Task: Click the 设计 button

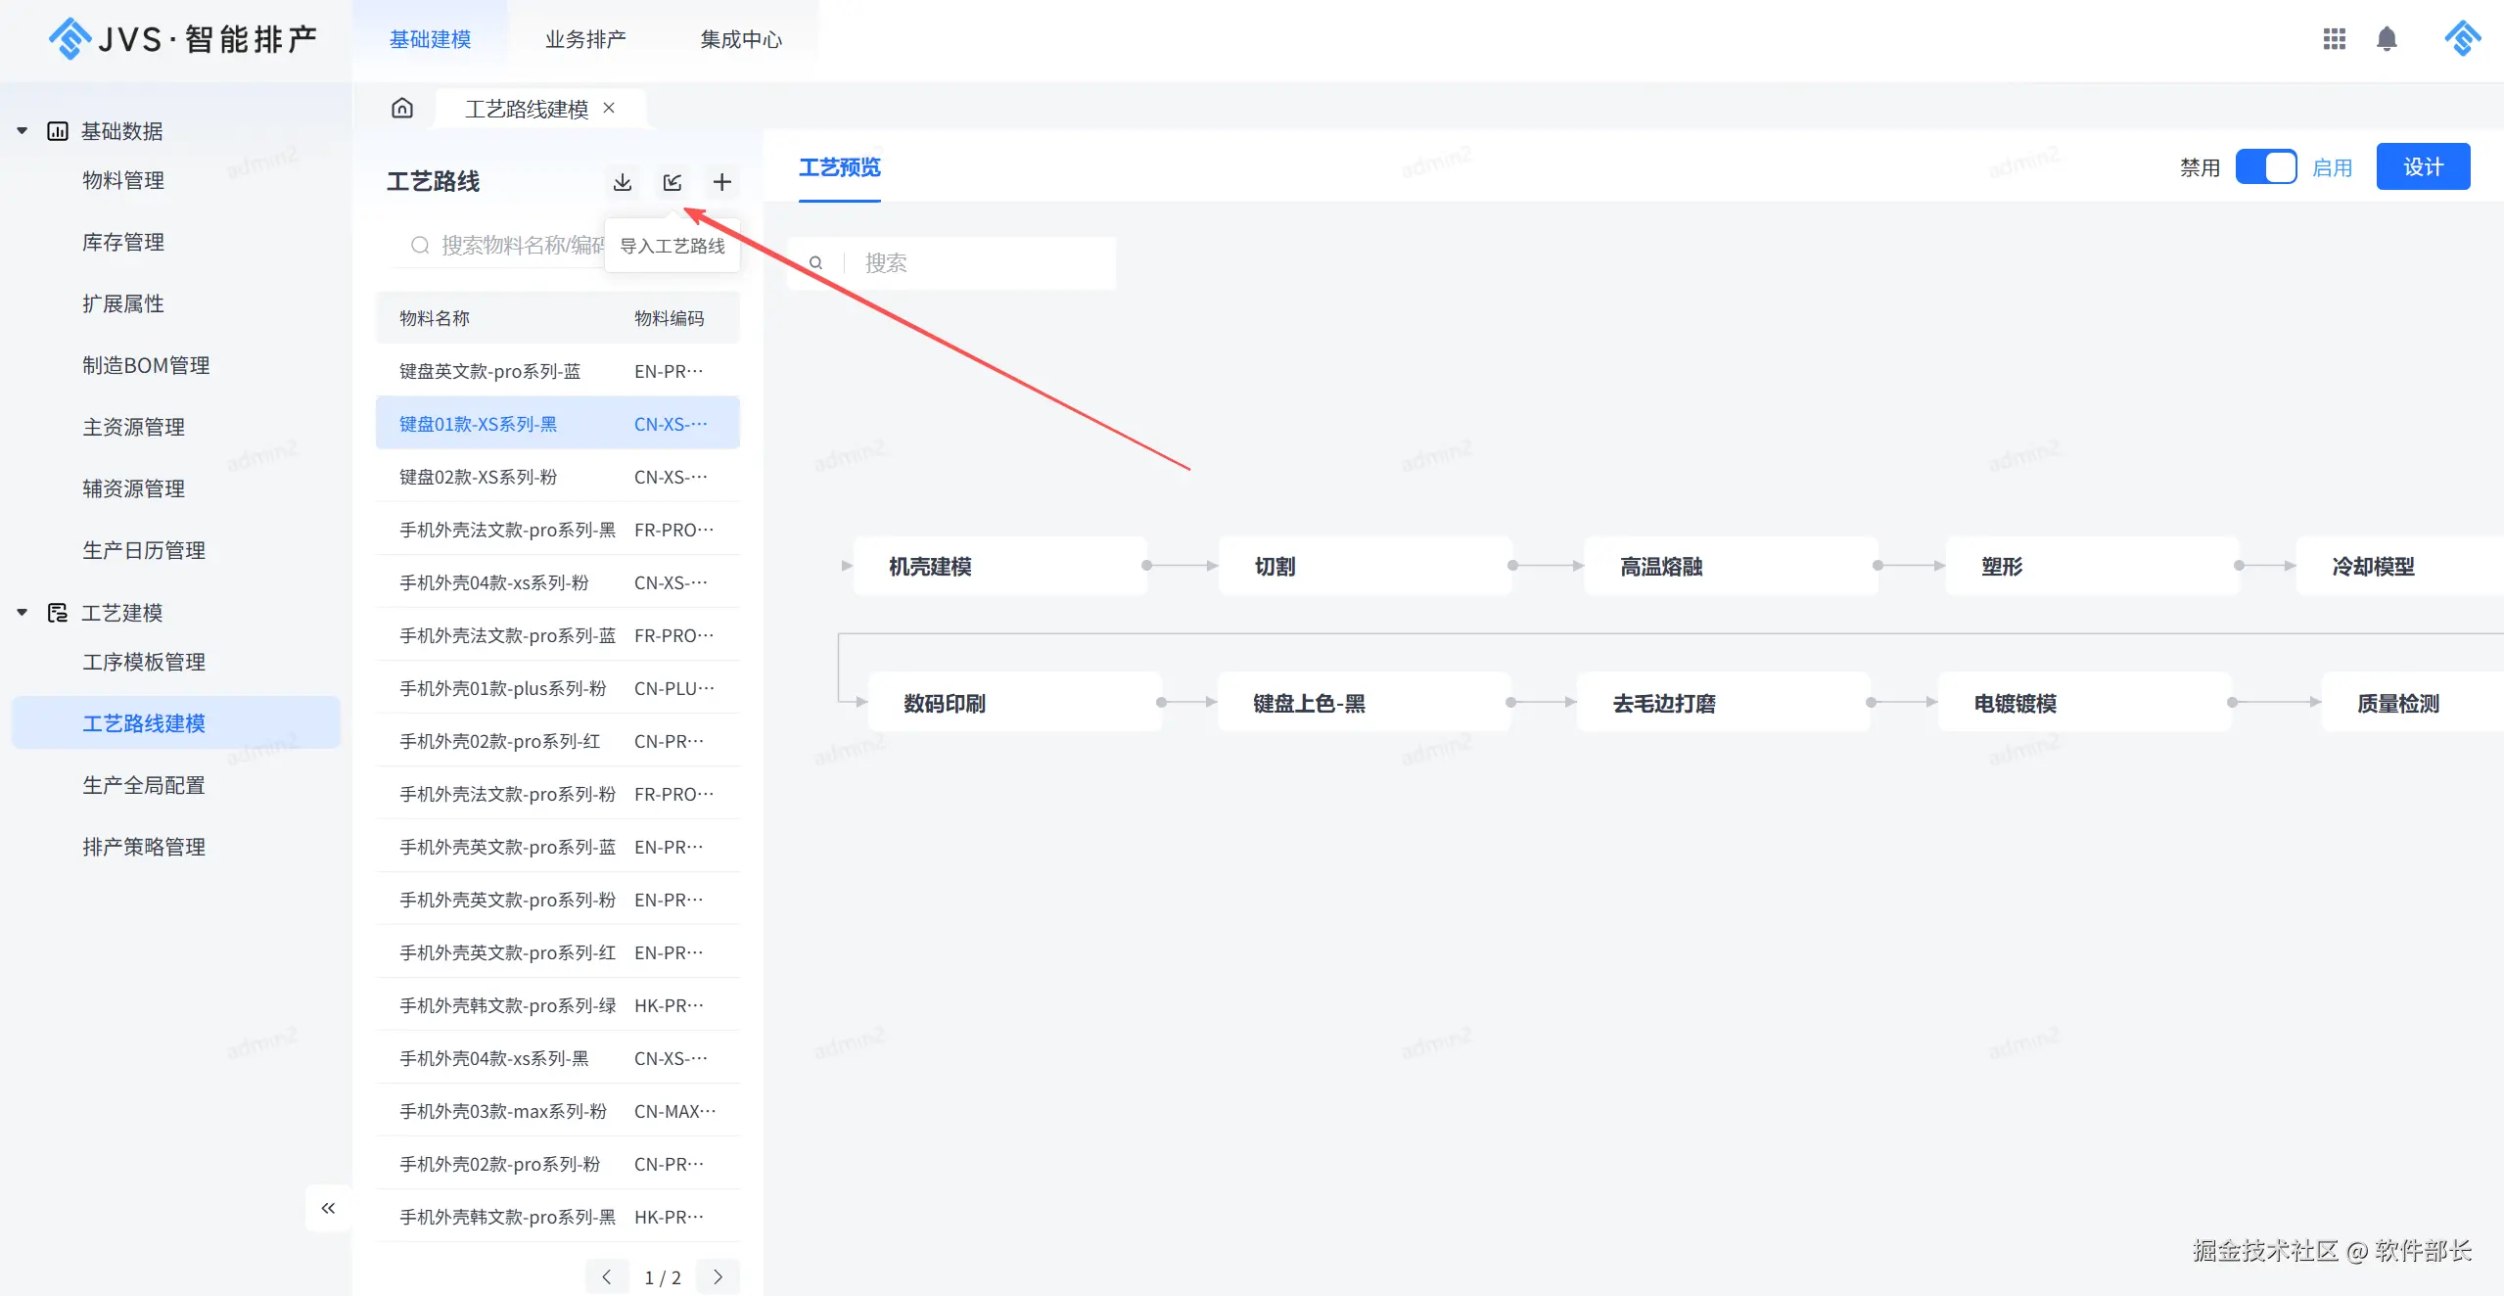Action: [2423, 167]
